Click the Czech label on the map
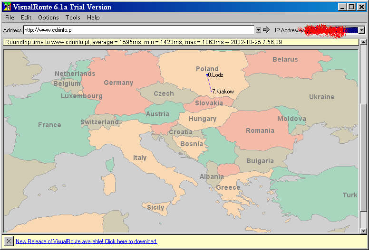 click(x=164, y=93)
